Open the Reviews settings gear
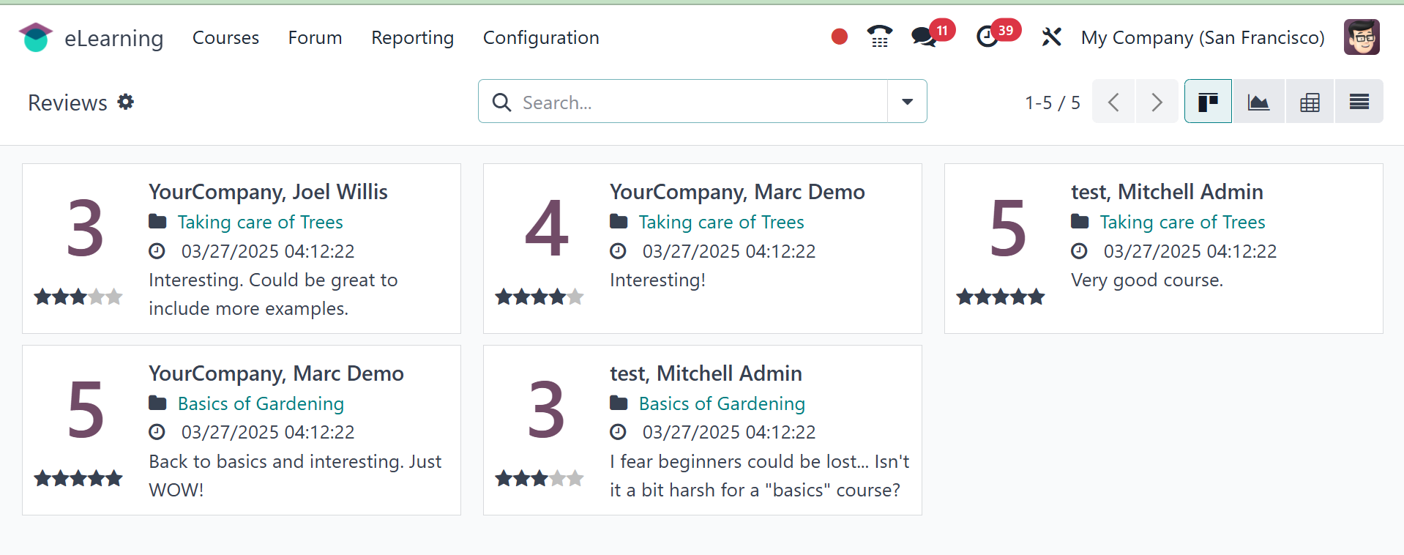The height and width of the screenshot is (555, 1404). click(126, 102)
